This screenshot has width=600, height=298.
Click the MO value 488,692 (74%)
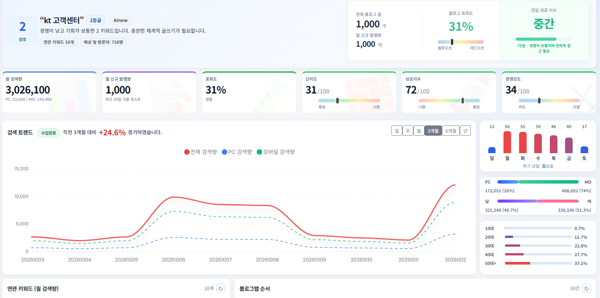pos(576,191)
